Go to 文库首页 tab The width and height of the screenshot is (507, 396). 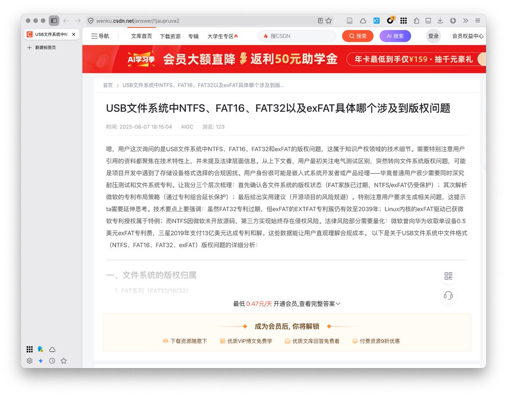(142, 36)
